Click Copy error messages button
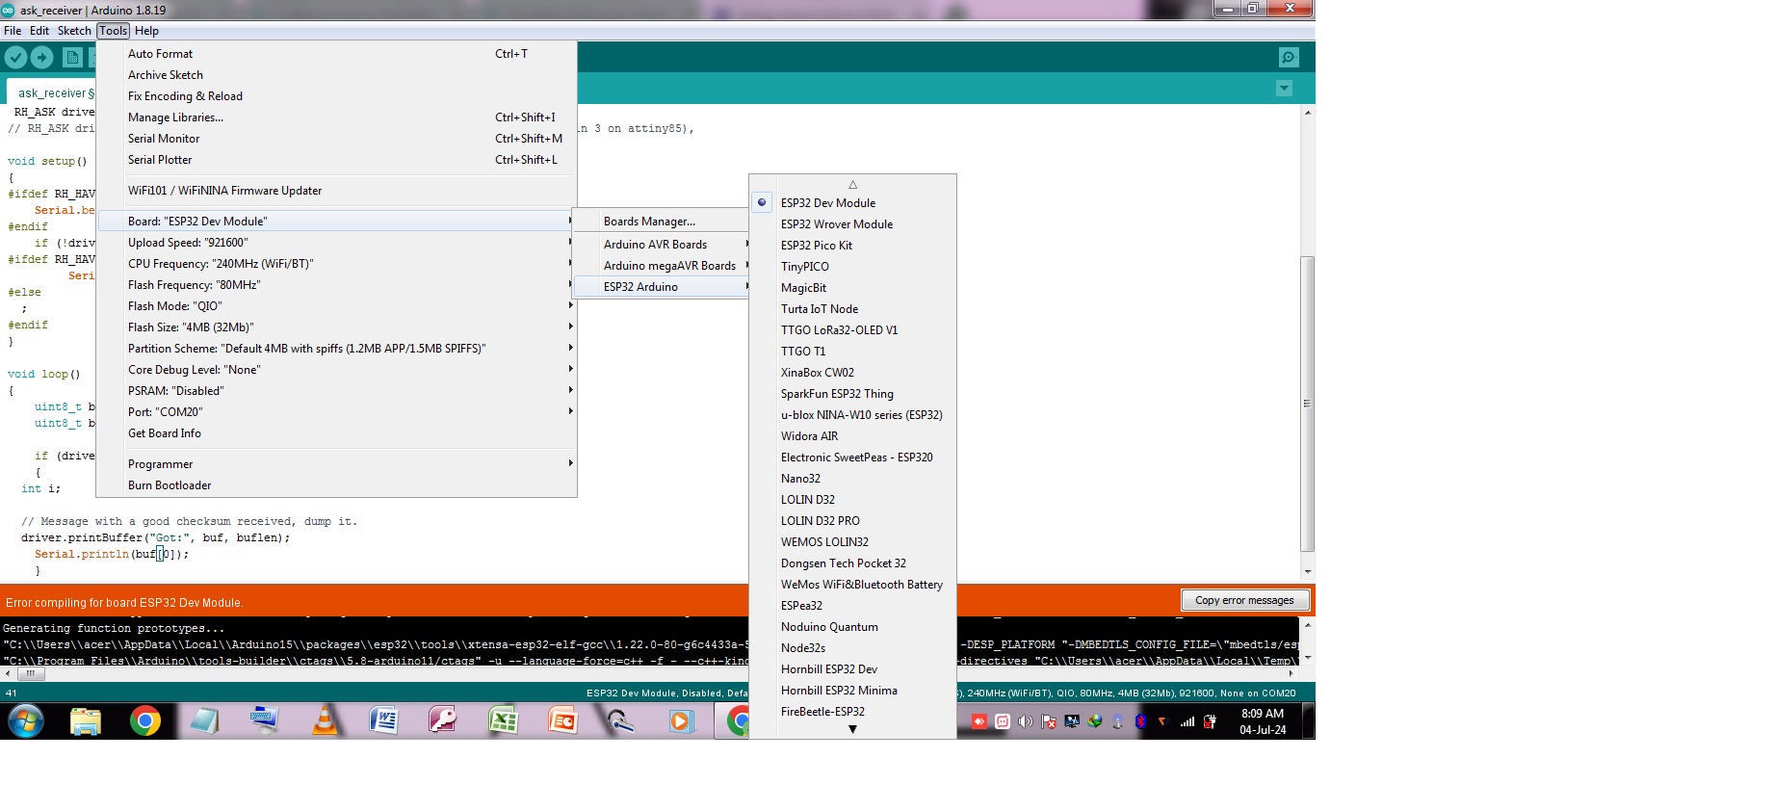This screenshot has width=1774, height=811. pyautogui.click(x=1244, y=600)
